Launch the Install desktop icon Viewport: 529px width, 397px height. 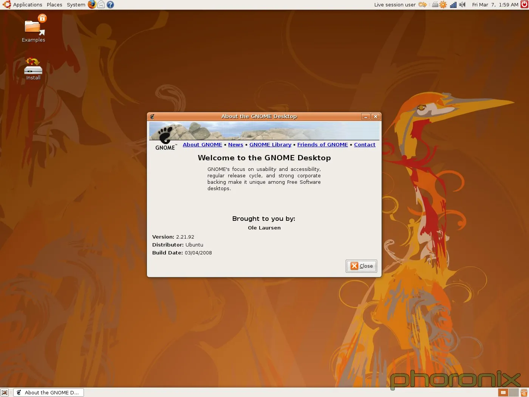(x=33, y=69)
